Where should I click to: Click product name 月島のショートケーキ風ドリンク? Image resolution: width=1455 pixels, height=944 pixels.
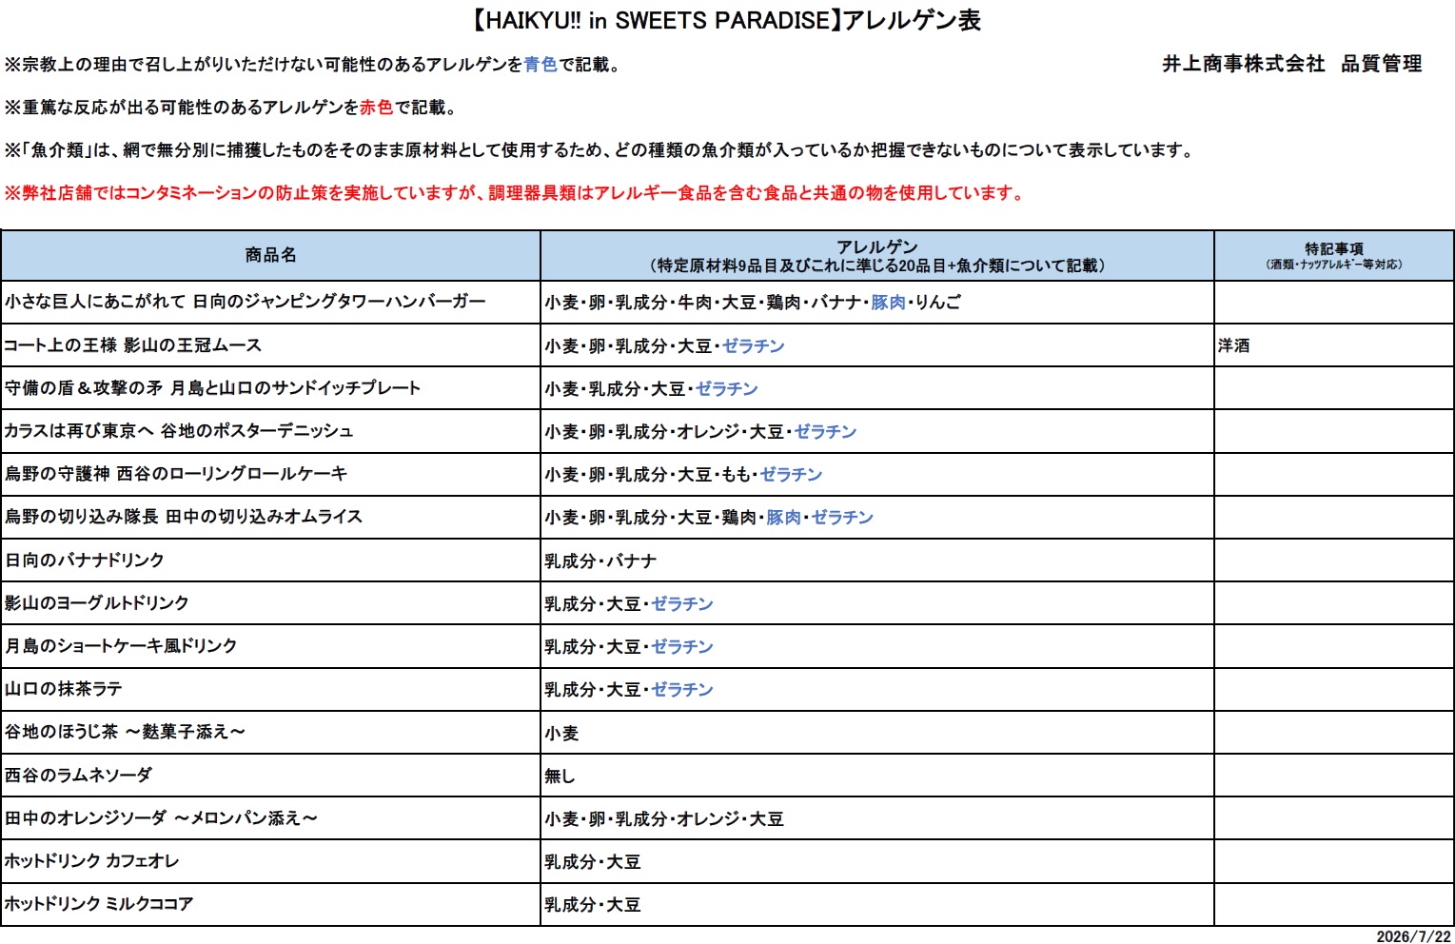click(x=121, y=645)
